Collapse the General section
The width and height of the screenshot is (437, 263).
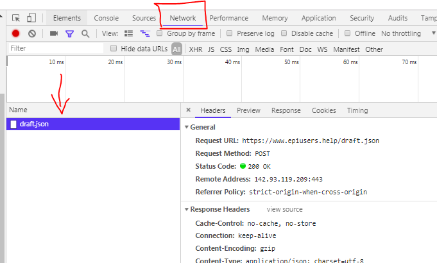click(x=187, y=127)
